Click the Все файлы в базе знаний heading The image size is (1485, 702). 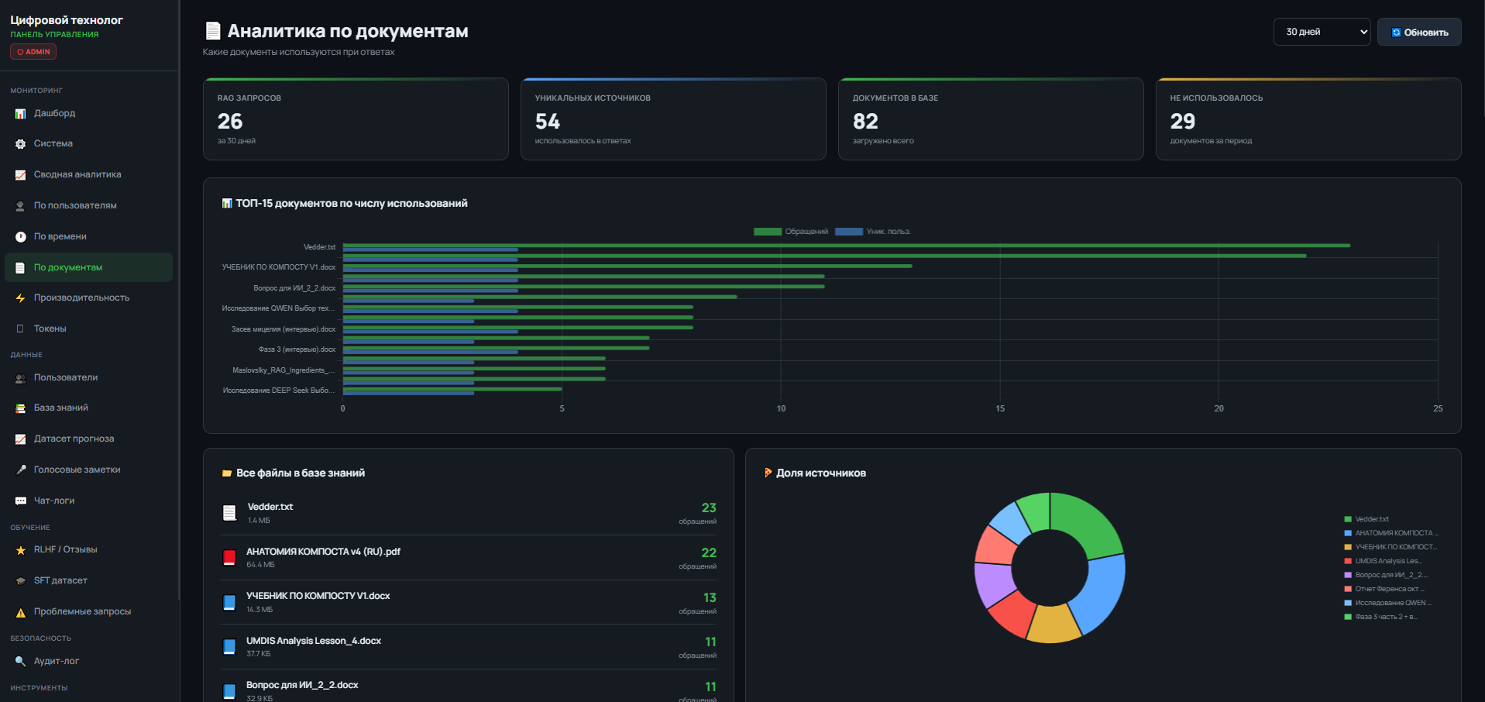pos(301,473)
